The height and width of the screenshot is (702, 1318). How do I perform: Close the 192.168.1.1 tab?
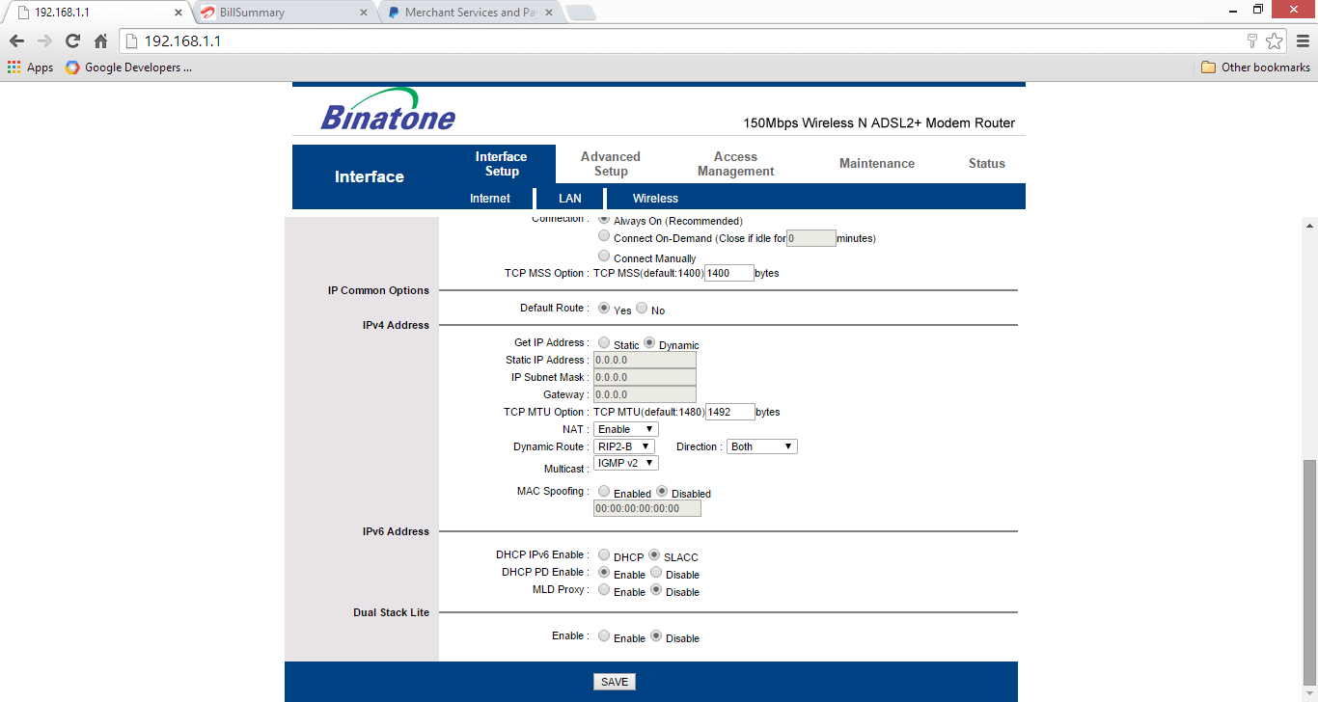coord(178,13)
